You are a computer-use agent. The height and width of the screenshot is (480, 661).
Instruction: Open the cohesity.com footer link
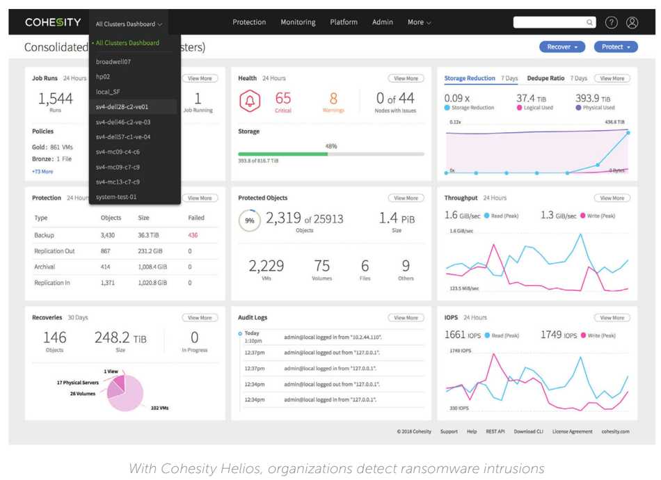[x=616, y=431]
